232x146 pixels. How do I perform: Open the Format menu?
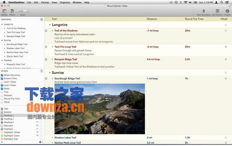tap(45, 2)
